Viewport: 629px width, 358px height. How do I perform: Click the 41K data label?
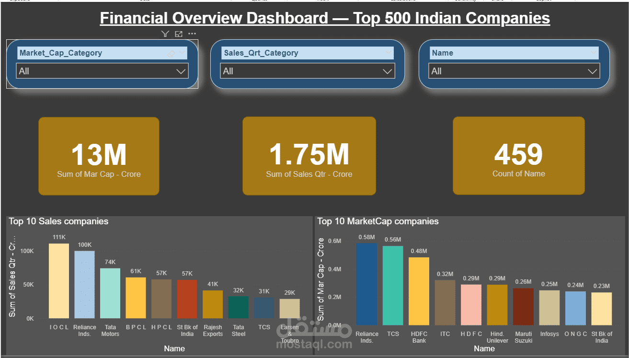[x=213, y=284]
